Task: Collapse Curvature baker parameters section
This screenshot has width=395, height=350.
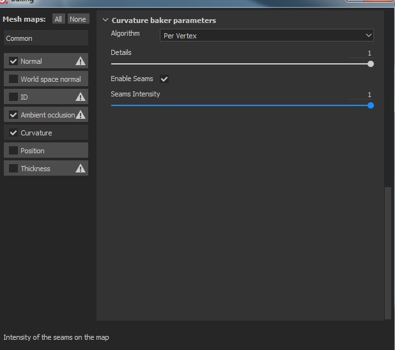Action: click(105, 20)
